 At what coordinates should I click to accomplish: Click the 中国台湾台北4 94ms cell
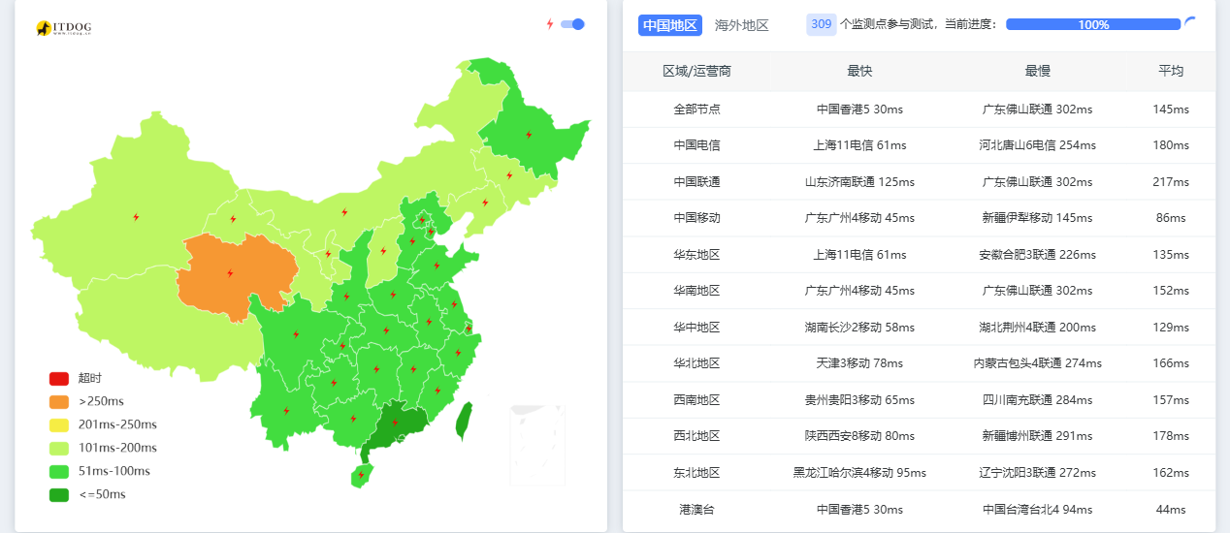pyautogui.click(x=1038, y=509)
